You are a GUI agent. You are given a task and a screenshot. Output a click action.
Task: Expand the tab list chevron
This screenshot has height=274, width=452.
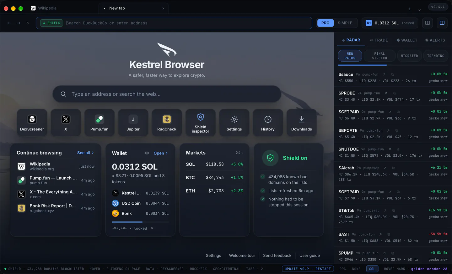[x=419, y=10]
